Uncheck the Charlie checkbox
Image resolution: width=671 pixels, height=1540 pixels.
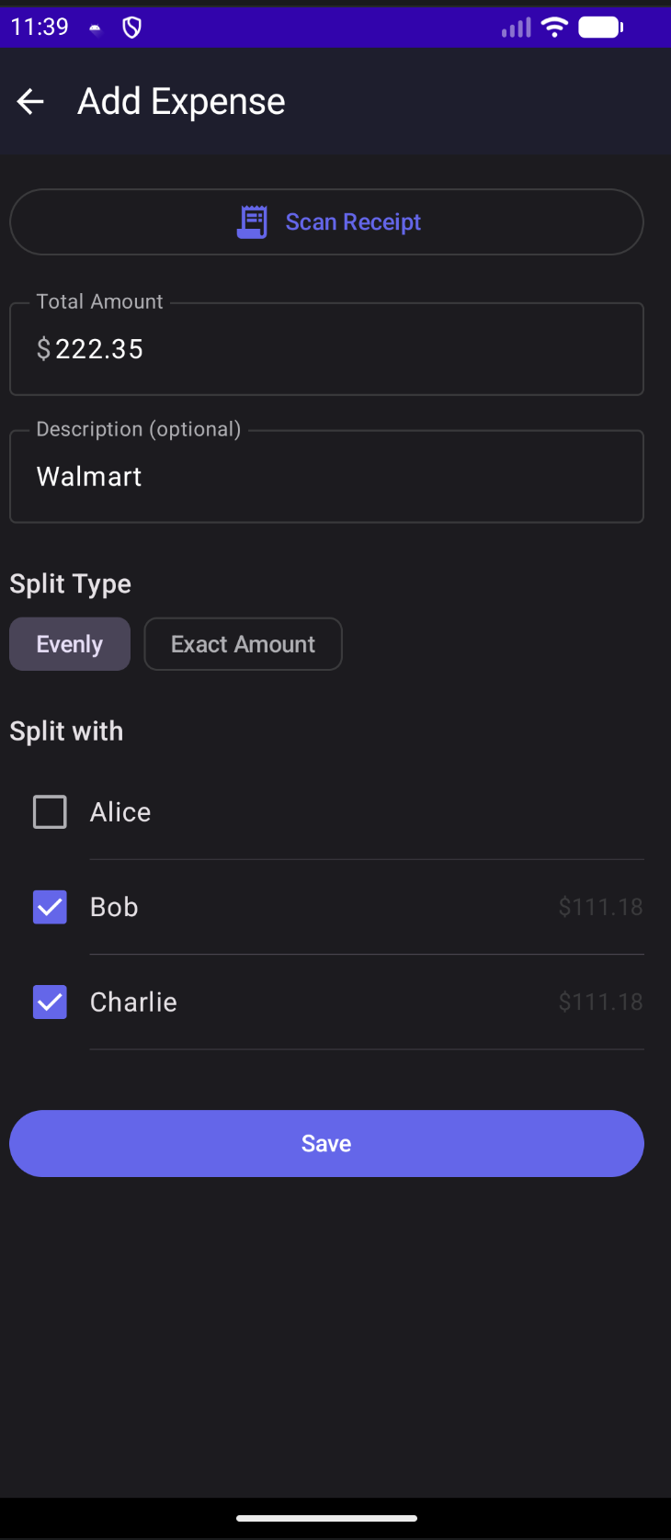50,1002
